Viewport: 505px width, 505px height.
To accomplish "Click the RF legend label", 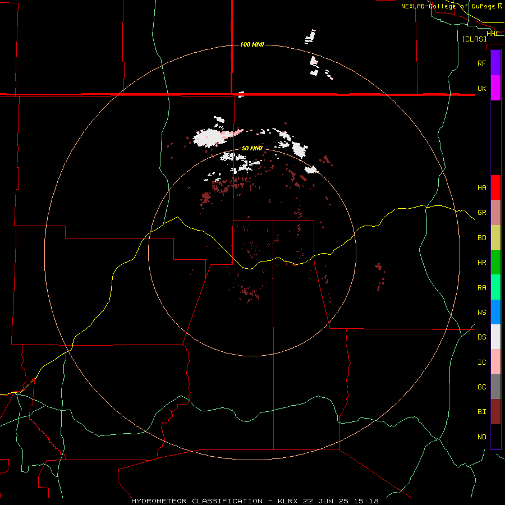I will [x=482, y=63].
